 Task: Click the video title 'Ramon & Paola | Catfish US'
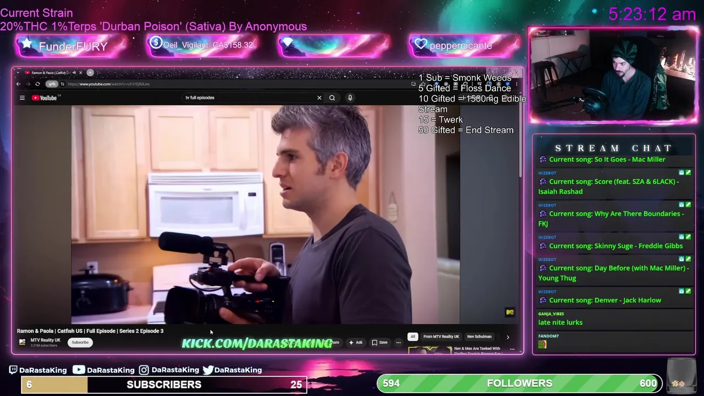click(90, 331)
